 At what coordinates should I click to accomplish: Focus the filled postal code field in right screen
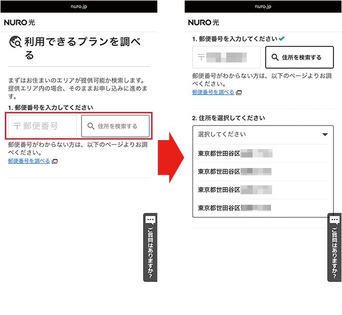point(226,57)
